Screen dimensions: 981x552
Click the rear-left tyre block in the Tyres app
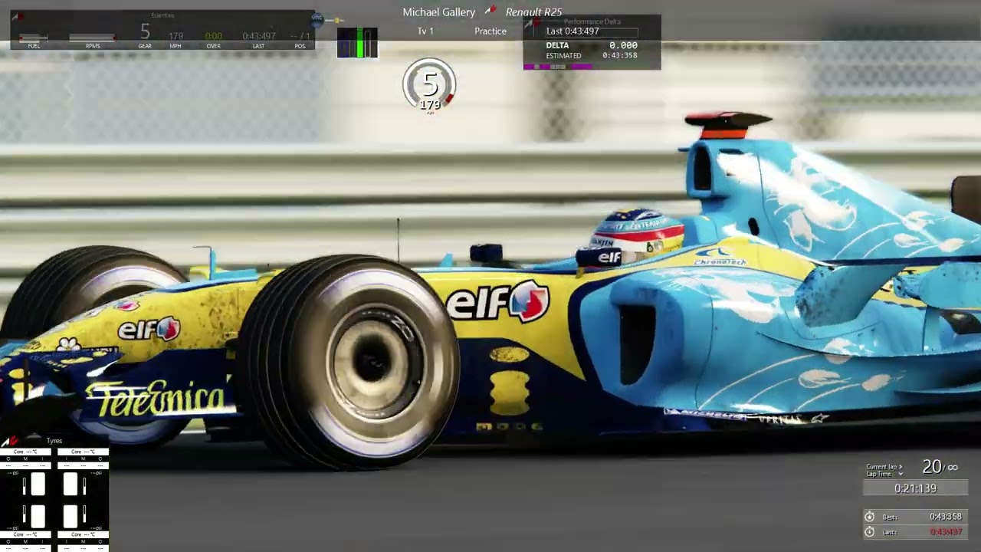point(38,516)
